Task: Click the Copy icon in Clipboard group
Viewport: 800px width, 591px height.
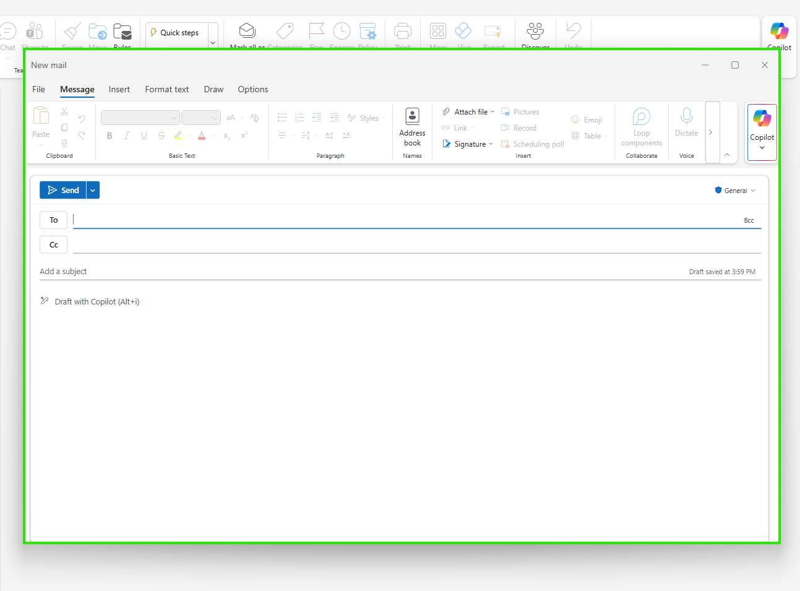Action: pyautogui.click(x=64, y=127)
